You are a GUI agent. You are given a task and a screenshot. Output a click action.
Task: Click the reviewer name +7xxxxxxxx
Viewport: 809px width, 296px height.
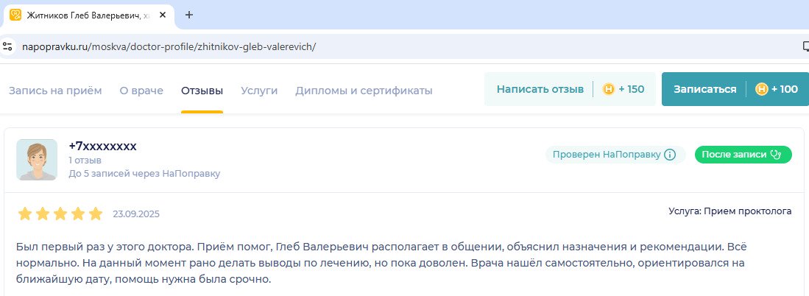(x=102, y=146)
